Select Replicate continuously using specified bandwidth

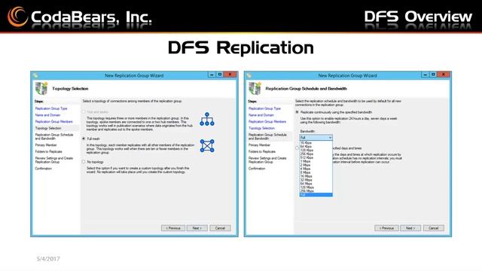point(297,112)
